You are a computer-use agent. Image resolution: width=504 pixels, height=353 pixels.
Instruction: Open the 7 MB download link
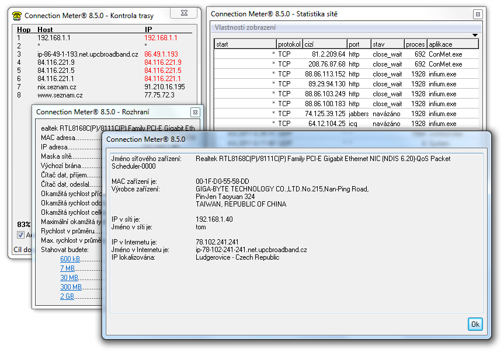tap(68, 268)
